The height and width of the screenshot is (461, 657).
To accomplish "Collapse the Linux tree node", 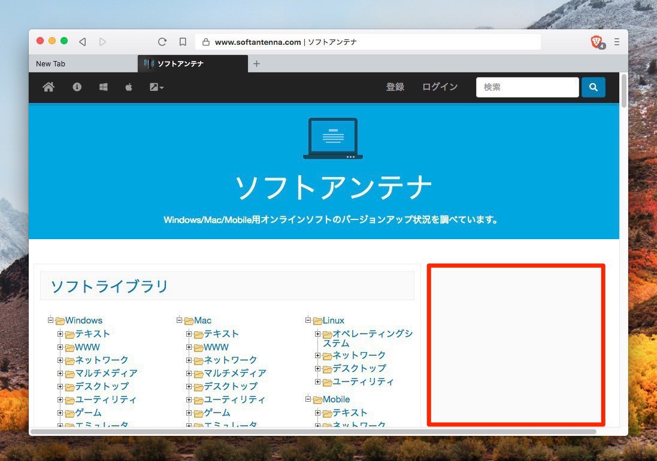I will tap(308, 320).
